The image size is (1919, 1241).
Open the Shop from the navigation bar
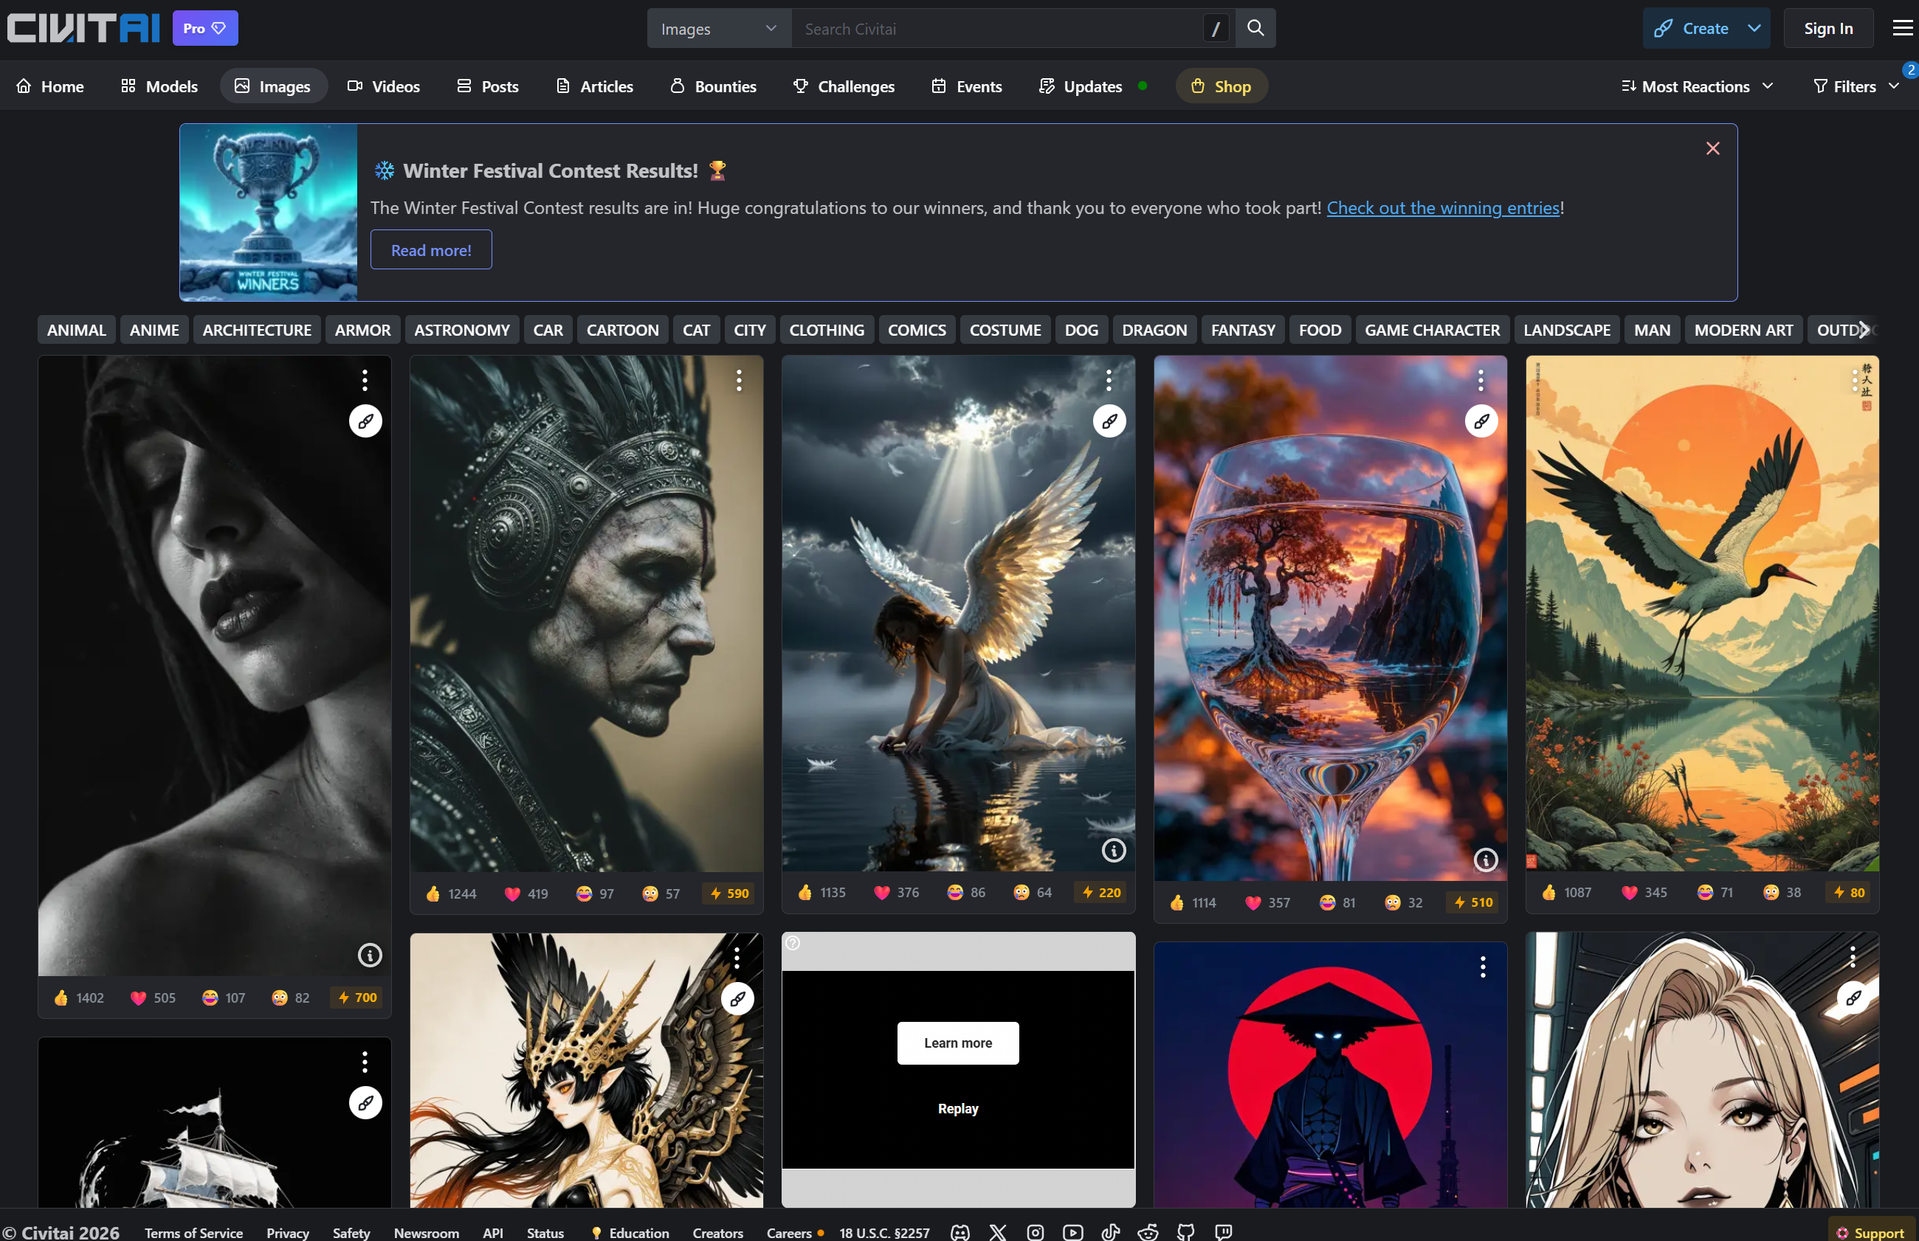coord(1220,86)
